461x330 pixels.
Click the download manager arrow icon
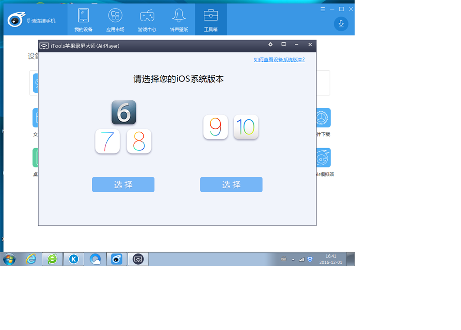click(x=341, y=24)
